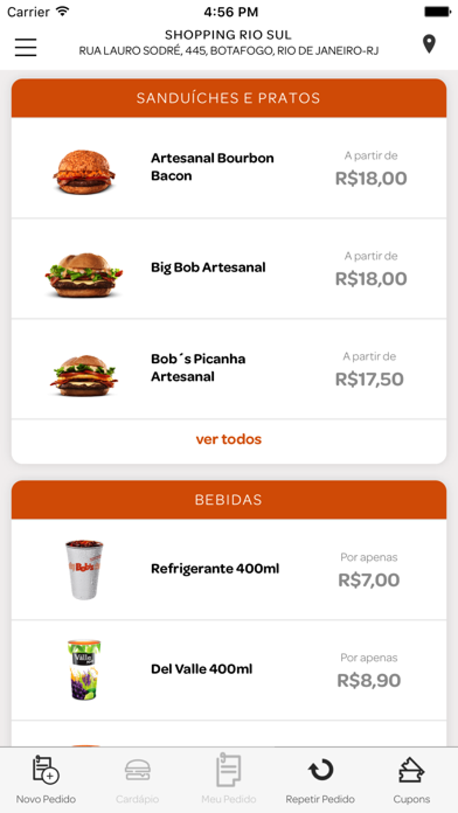Click the 'ver todos' link
Screen dimensions: 458x813
pos(229,439)
